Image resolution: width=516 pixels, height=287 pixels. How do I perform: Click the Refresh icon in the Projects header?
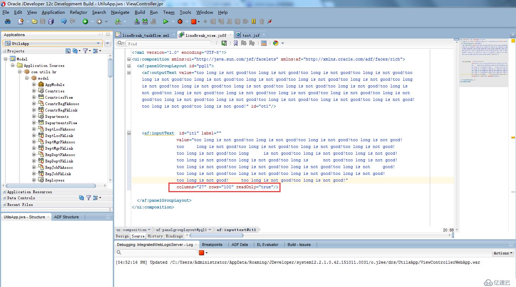coord(75,51)
